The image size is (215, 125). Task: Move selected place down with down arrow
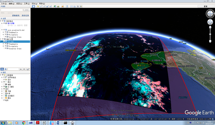(x=24, y=69)
